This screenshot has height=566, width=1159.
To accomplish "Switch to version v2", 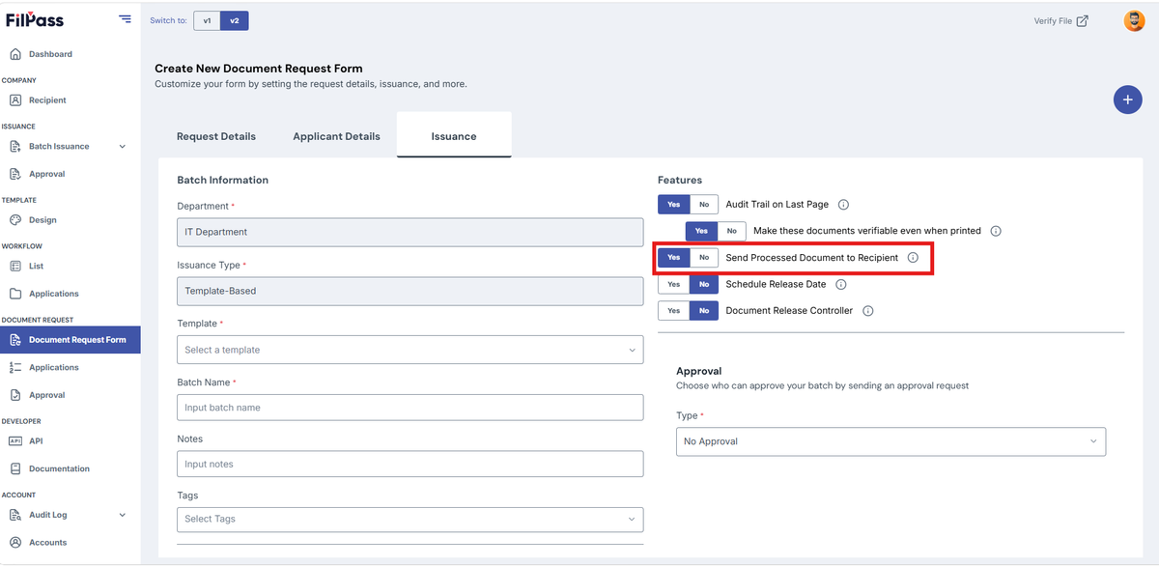I will point(234,20).
